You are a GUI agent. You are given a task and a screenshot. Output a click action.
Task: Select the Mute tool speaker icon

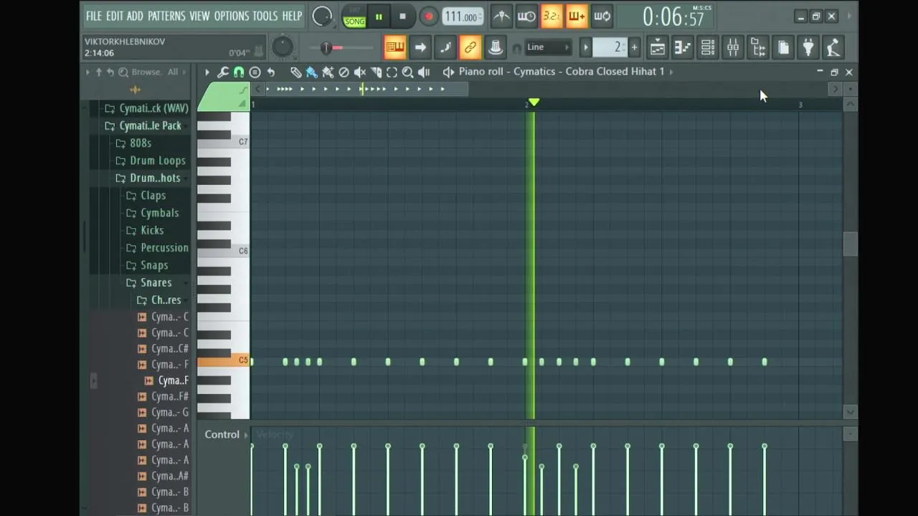point(360,72)
